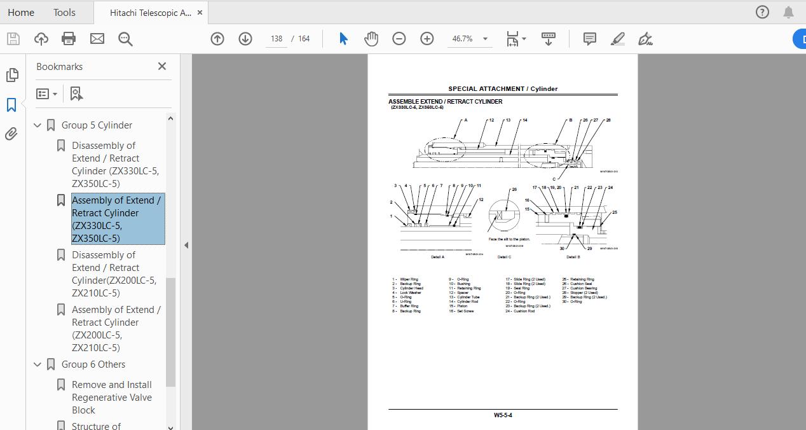
Task: Open Attachments paperclip panel
Action: (11, 134)
